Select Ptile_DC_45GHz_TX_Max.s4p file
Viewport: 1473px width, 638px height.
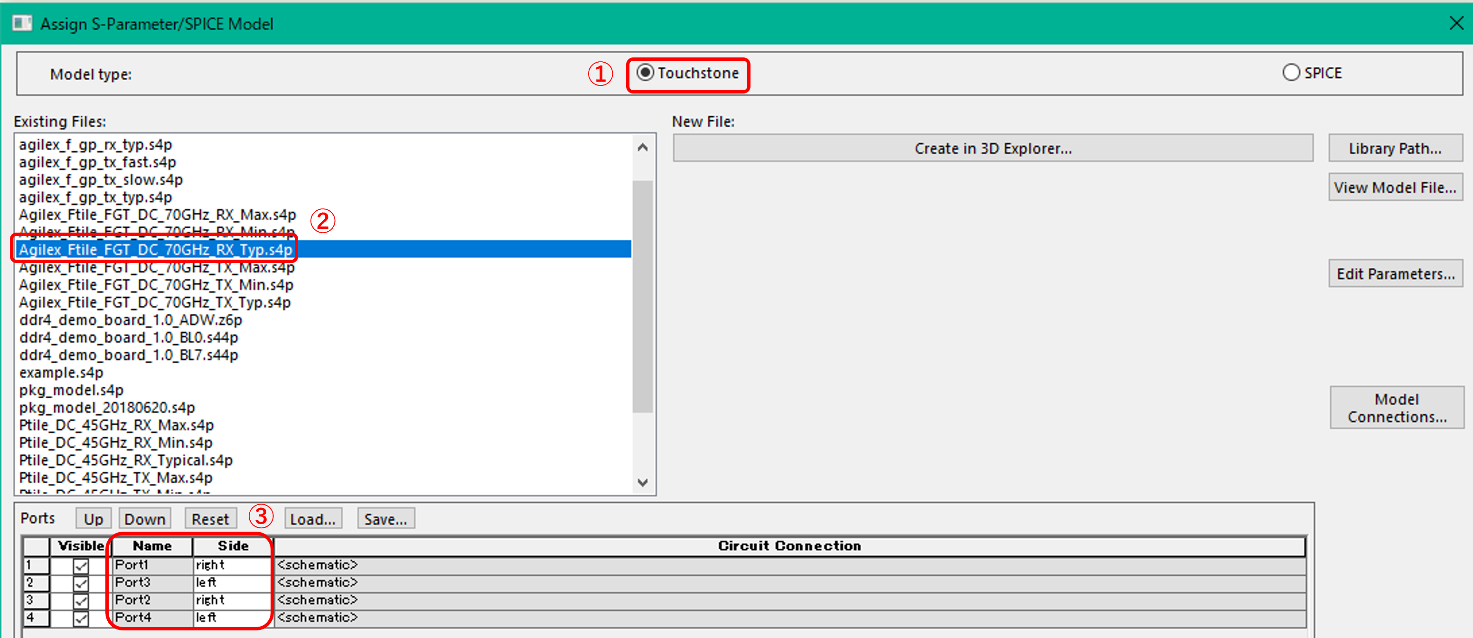[x=115, y=478]
